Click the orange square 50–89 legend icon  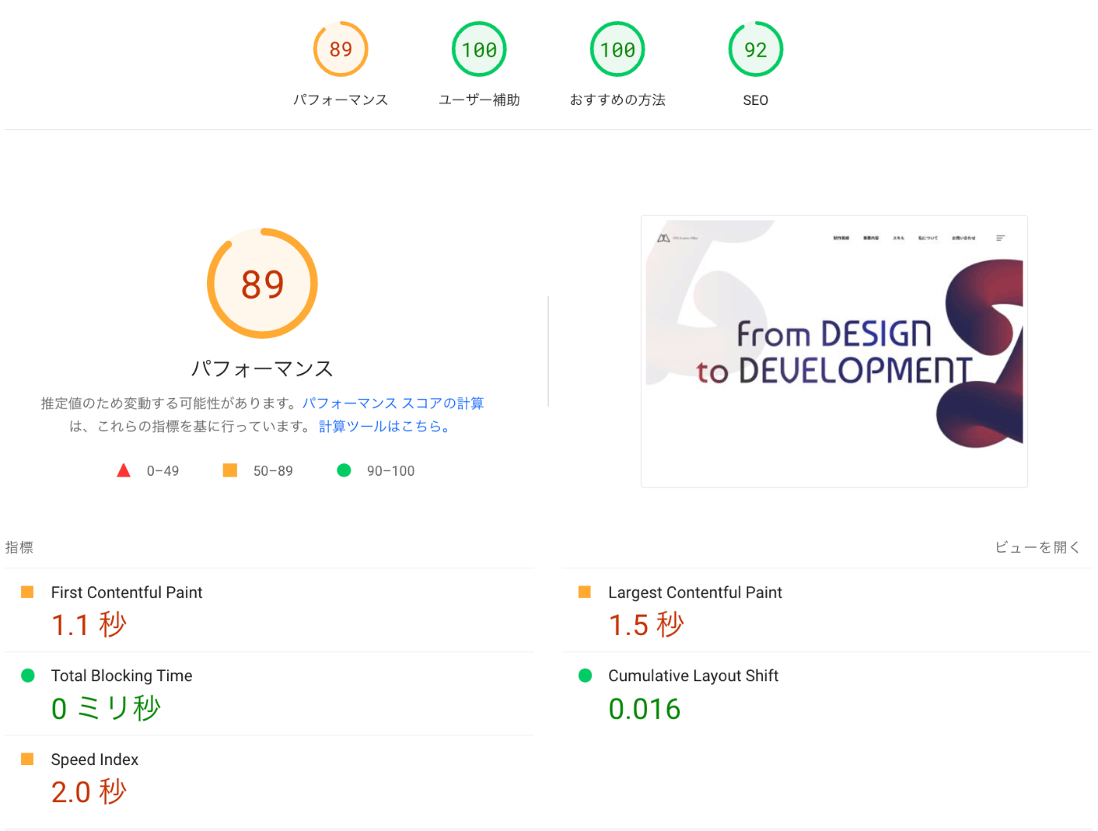pyautogui.click(x=230, y=470)
